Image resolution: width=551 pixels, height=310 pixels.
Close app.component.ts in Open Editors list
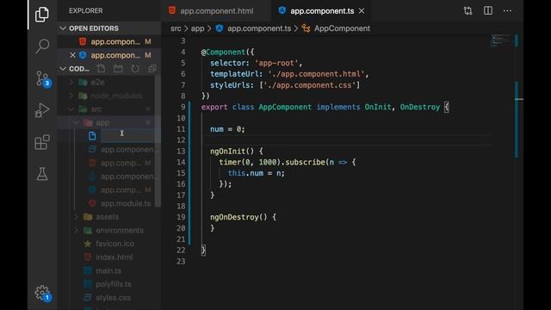tap(72, 55)
